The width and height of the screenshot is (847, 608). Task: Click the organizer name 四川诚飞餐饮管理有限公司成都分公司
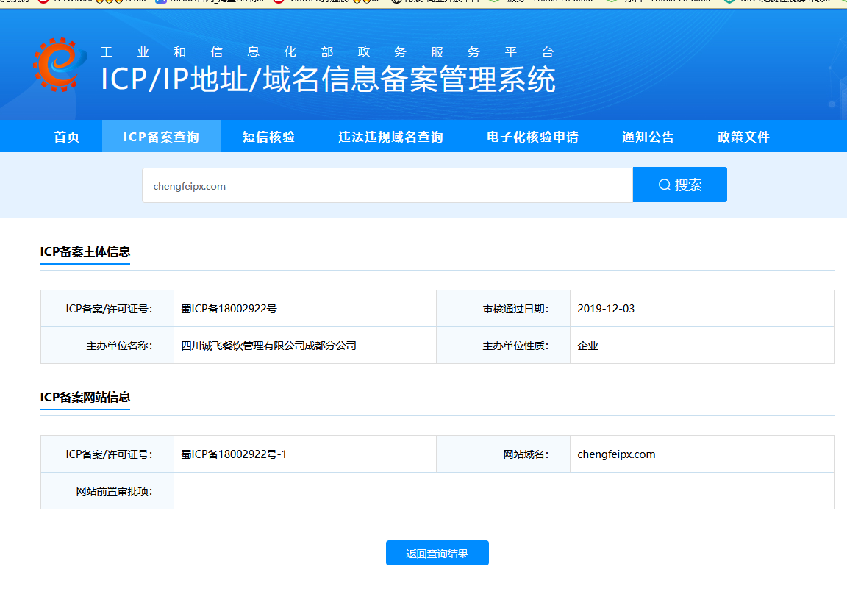point(268,346)
